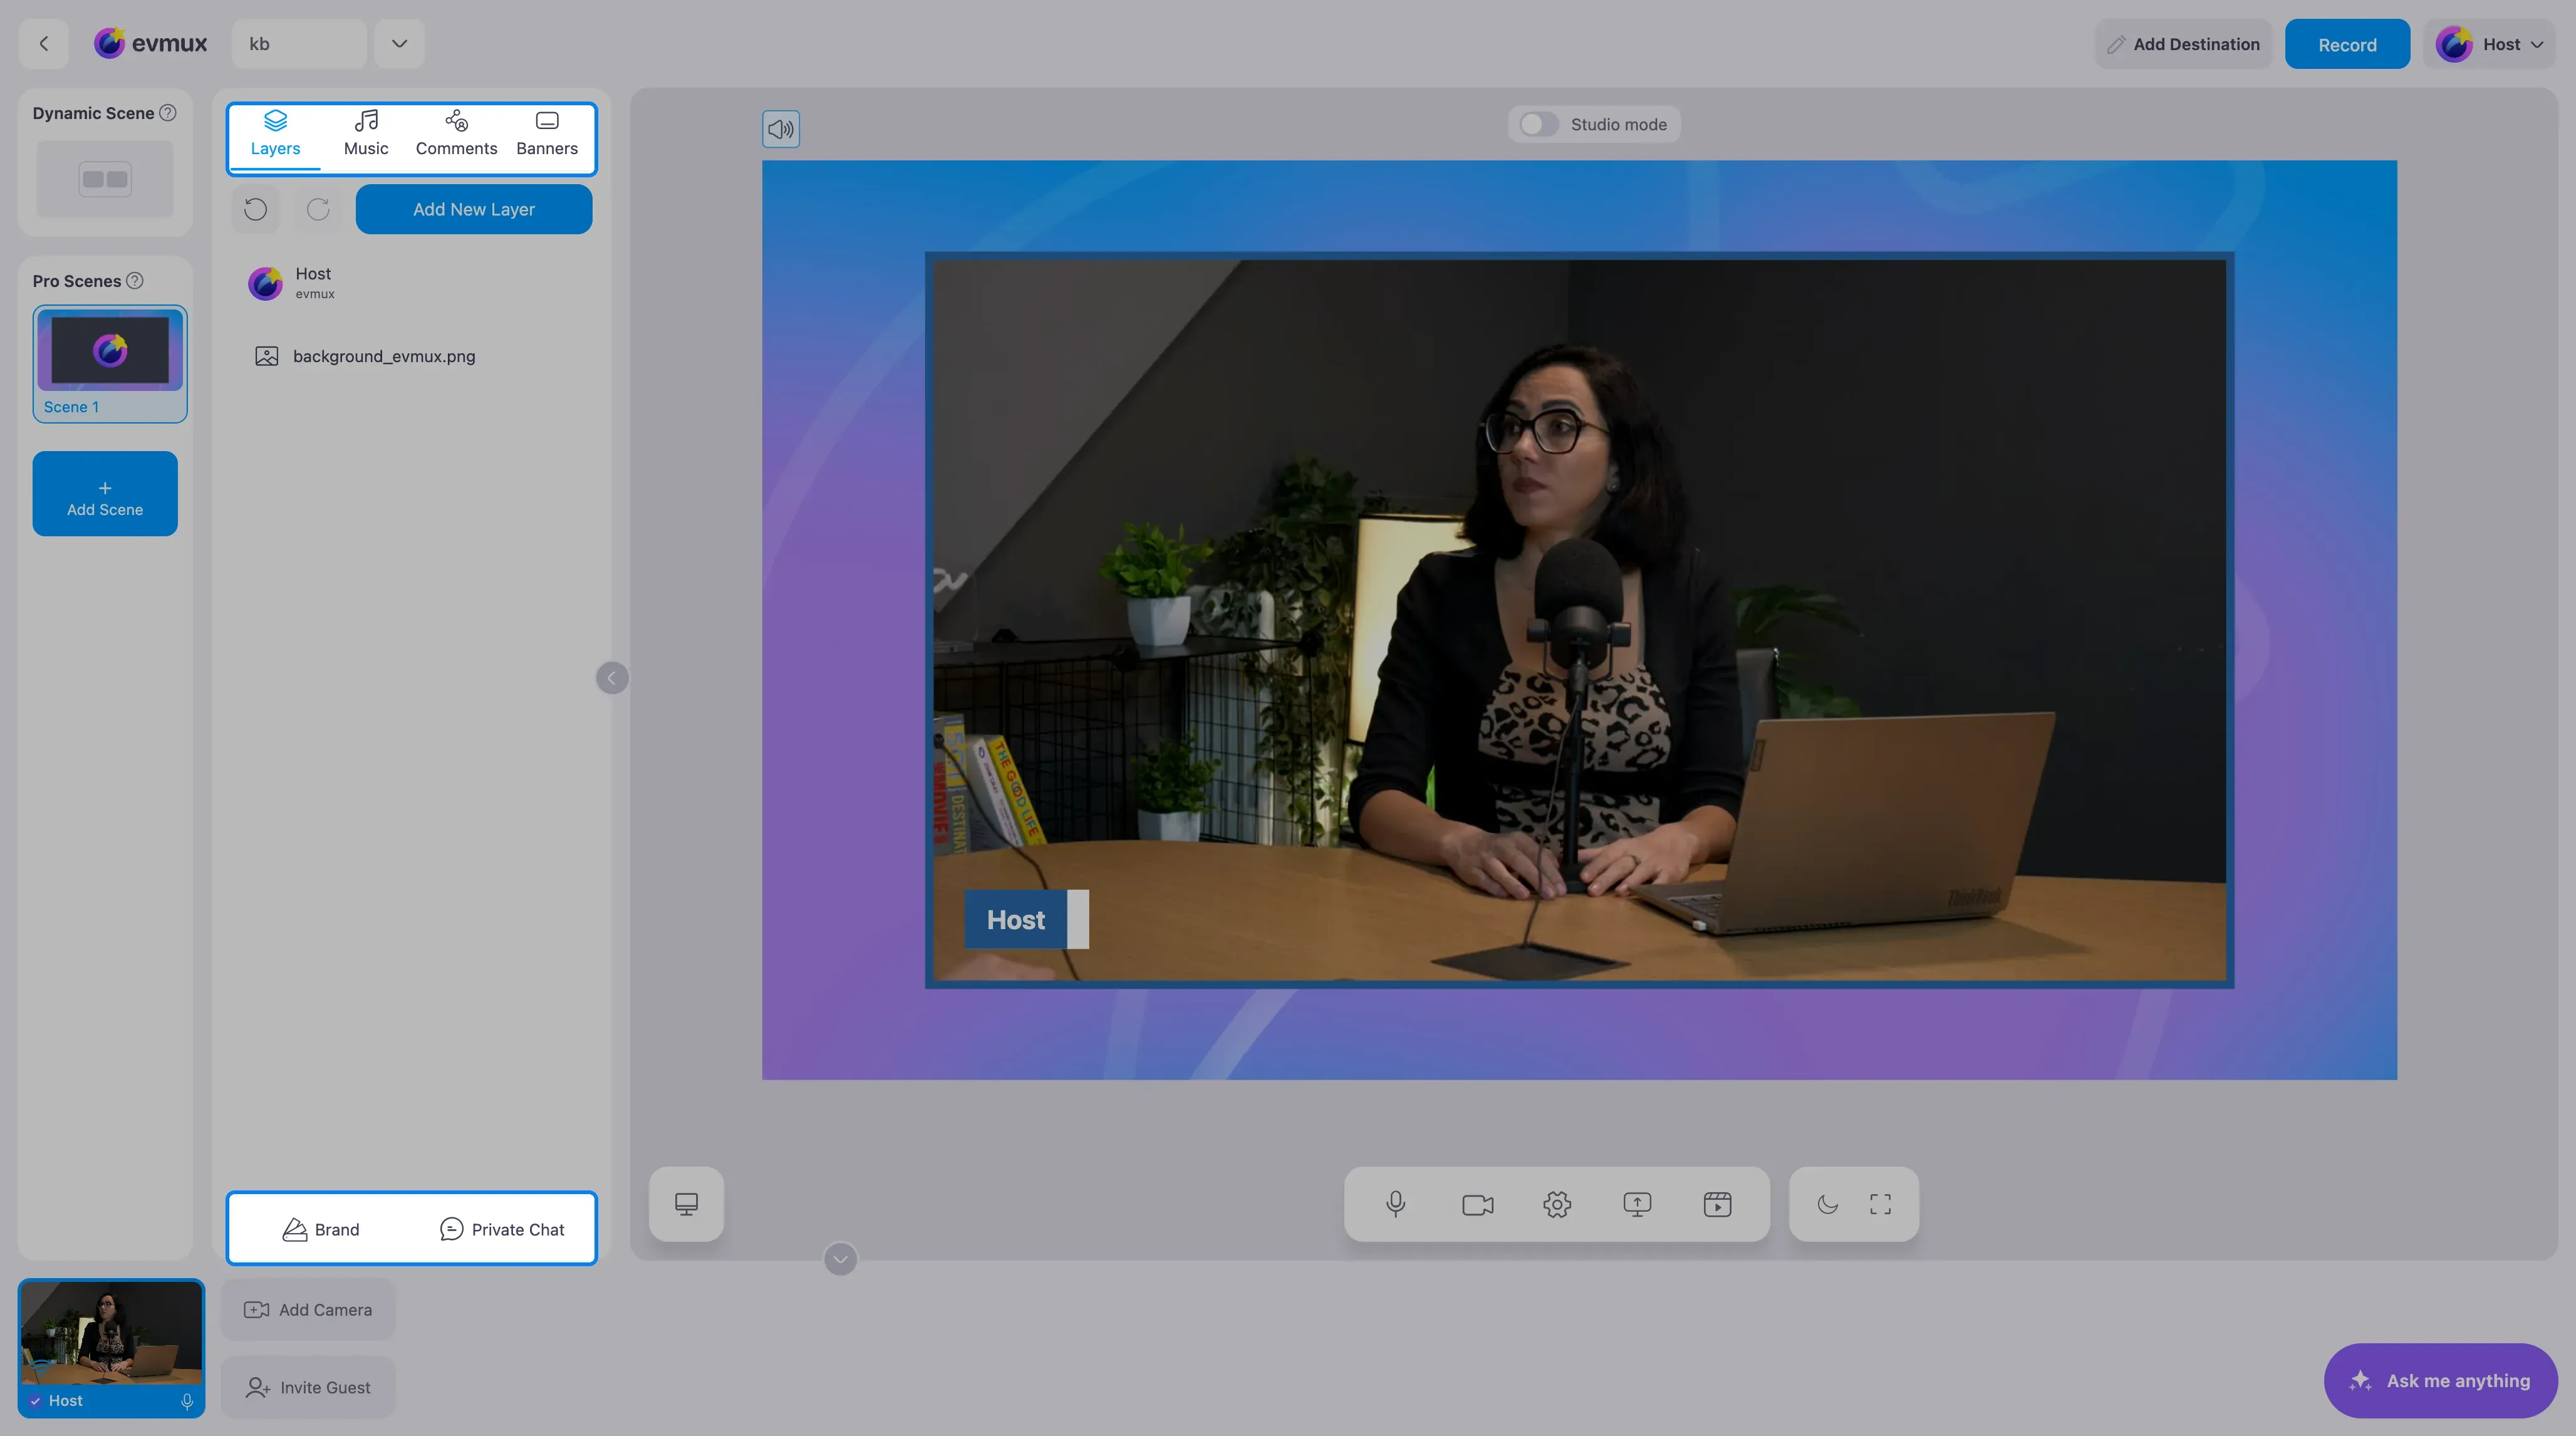Mute the microphone
This screenshot has width=2576, height=1436.
pyautogui.click(x=1396, y=1204)
